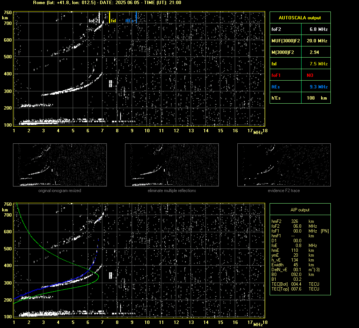Image resolution: width=359 pixels, height=328 pixels.
Task: Open the evidence F2 trace thumbnail
Action: click(x=284, y=165)
